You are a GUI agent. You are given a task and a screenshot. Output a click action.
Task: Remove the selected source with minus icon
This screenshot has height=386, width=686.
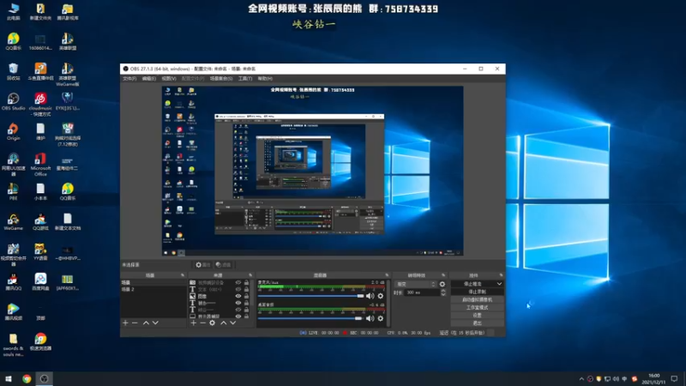(x=202, y=323)
